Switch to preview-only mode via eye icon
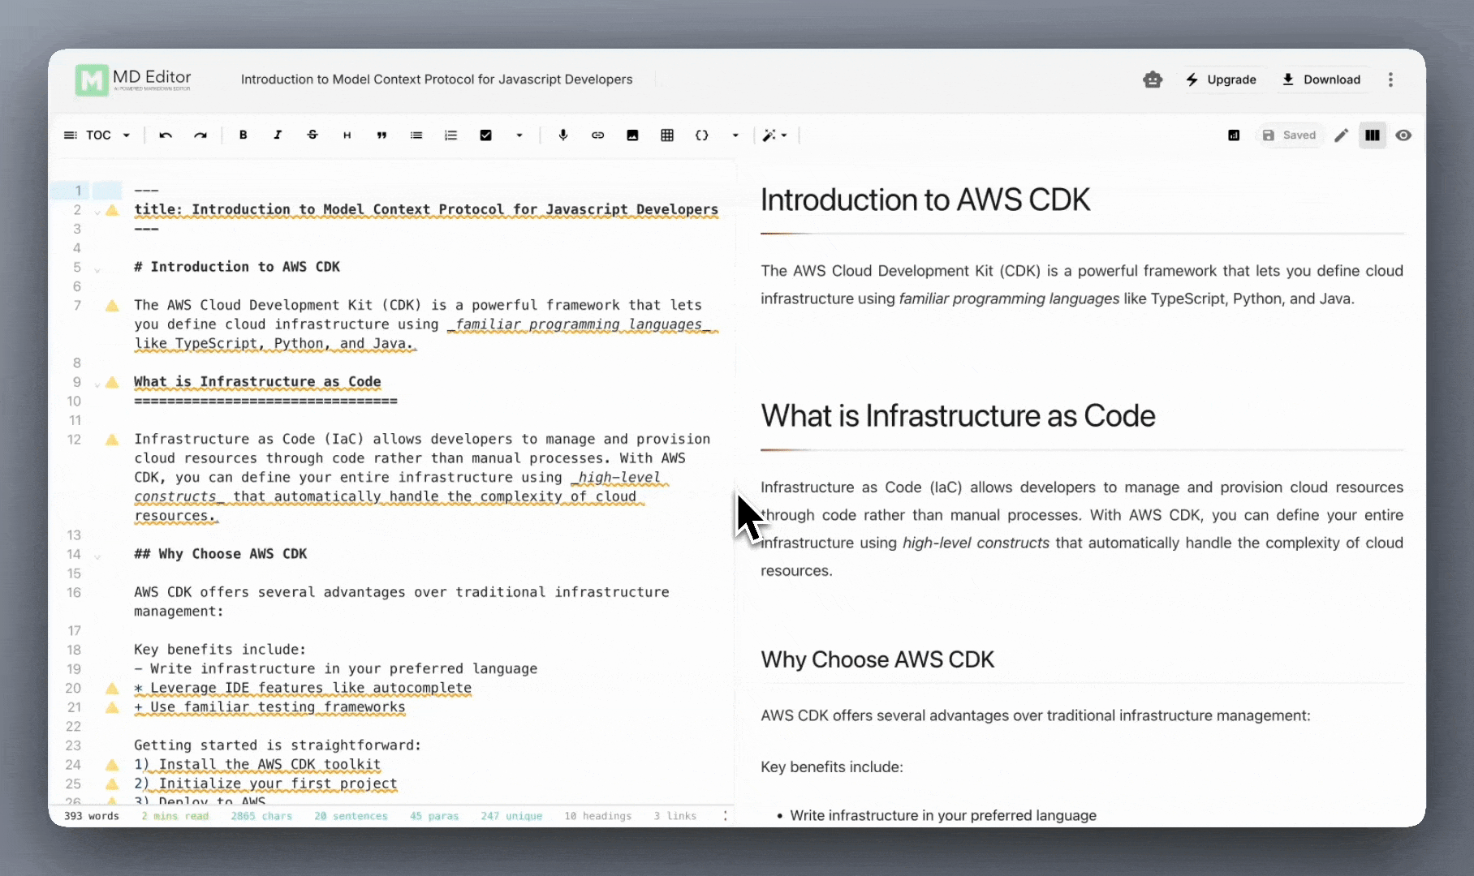 1403,135
